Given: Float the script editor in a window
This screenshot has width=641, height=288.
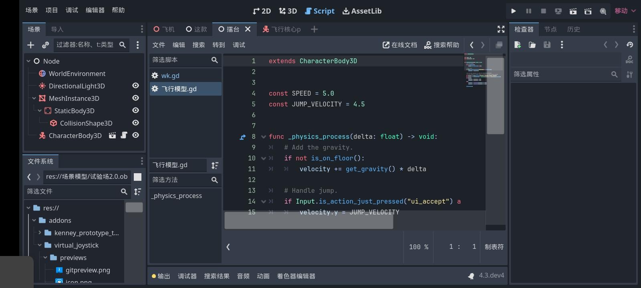Looking at the screenshot, I should point(499,45).
